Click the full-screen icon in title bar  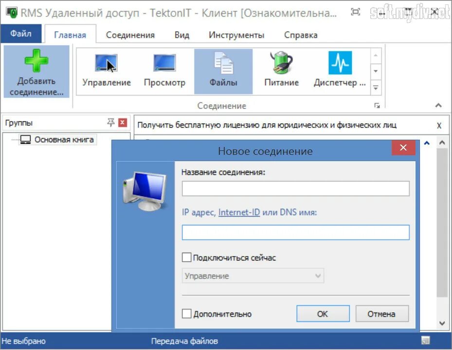pos(356,12)
